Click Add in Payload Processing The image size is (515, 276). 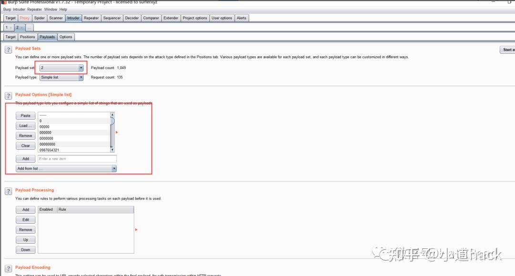pos(26,210)
